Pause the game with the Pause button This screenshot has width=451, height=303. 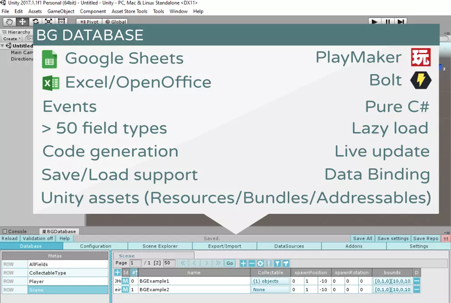(x=388, y=22)
